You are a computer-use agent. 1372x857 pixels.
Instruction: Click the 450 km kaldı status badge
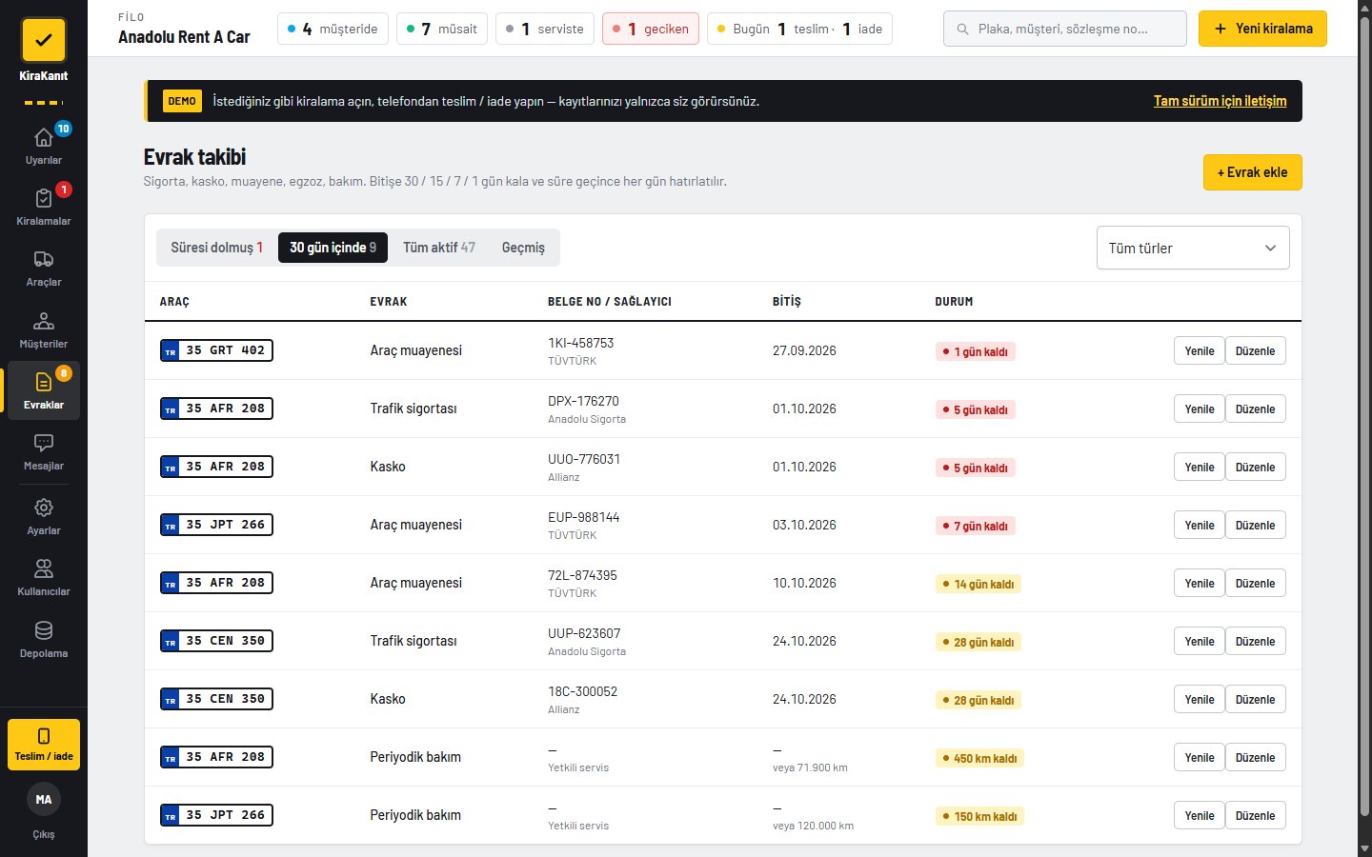pyautogui.click(x=979, y=758)
